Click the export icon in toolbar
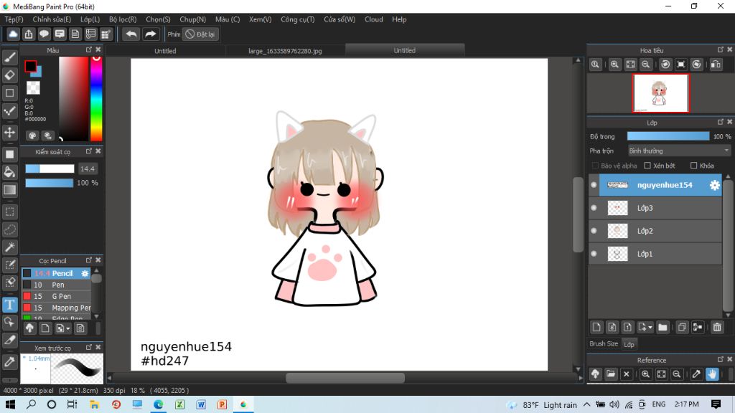 (x=29, y=34)
